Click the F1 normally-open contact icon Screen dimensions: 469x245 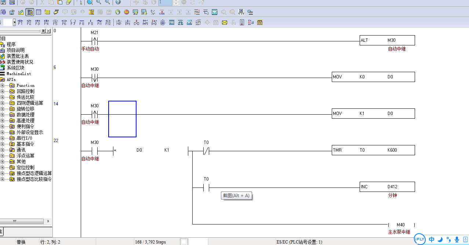tap(20, 22)
